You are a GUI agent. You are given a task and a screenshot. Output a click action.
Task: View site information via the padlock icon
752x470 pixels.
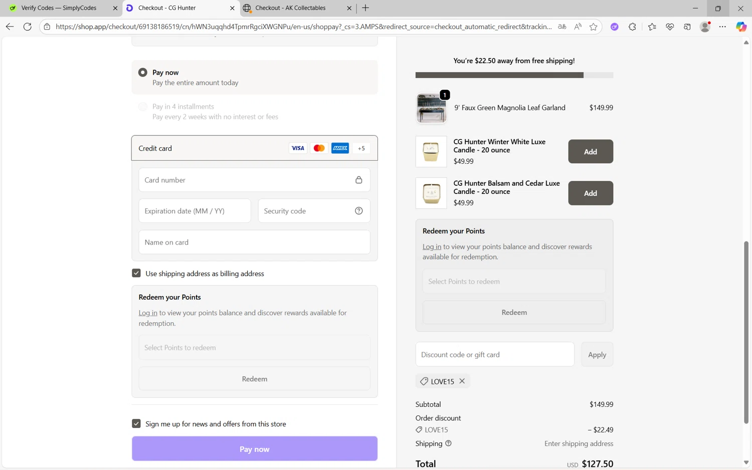coord(47,27)
